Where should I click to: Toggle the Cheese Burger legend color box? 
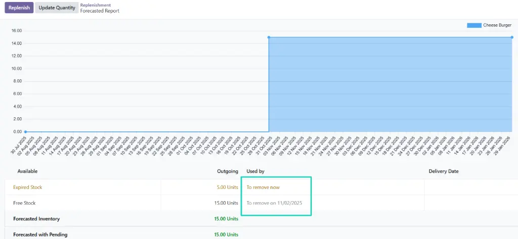474,25
